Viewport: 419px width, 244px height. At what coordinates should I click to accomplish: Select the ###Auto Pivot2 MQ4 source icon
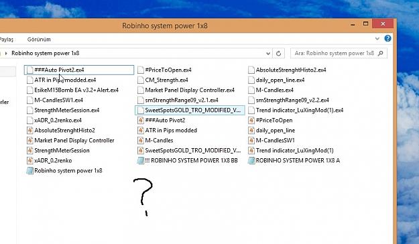click(x=141, y=120)
